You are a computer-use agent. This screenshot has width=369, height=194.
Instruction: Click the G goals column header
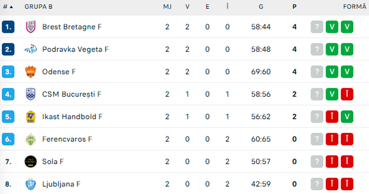coord(261,7)
